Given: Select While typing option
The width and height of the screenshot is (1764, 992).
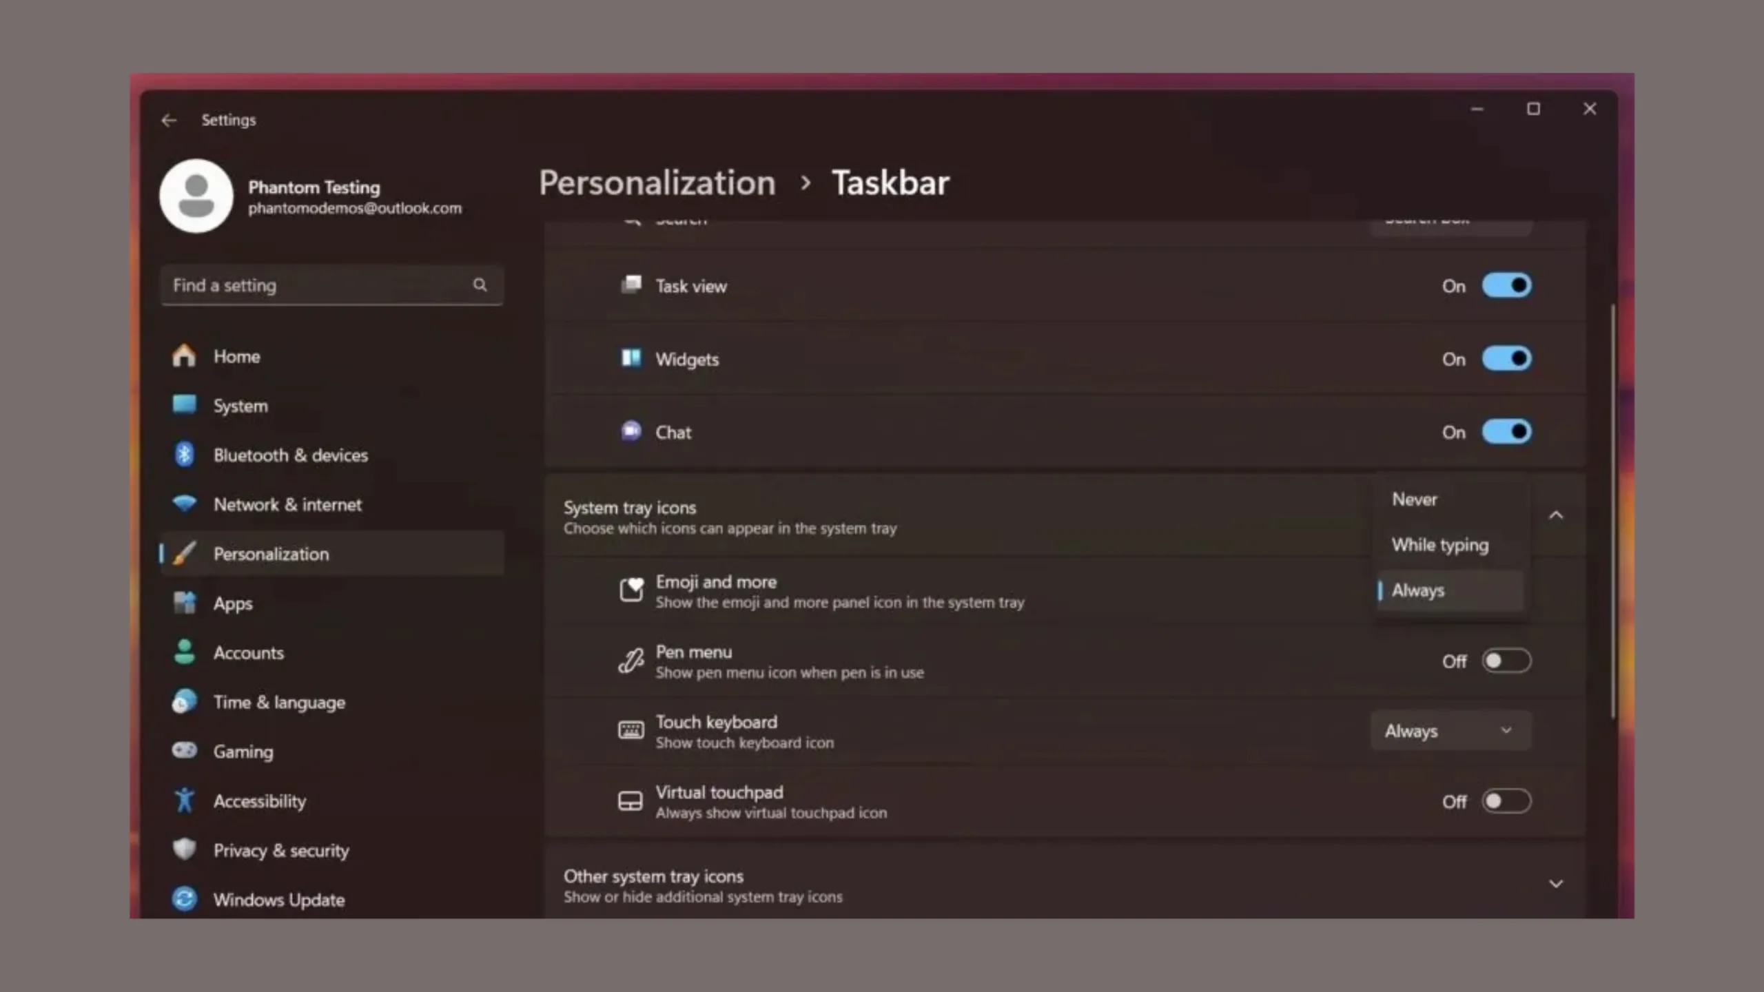Looking at the screenshot, I should point(1450,545).
